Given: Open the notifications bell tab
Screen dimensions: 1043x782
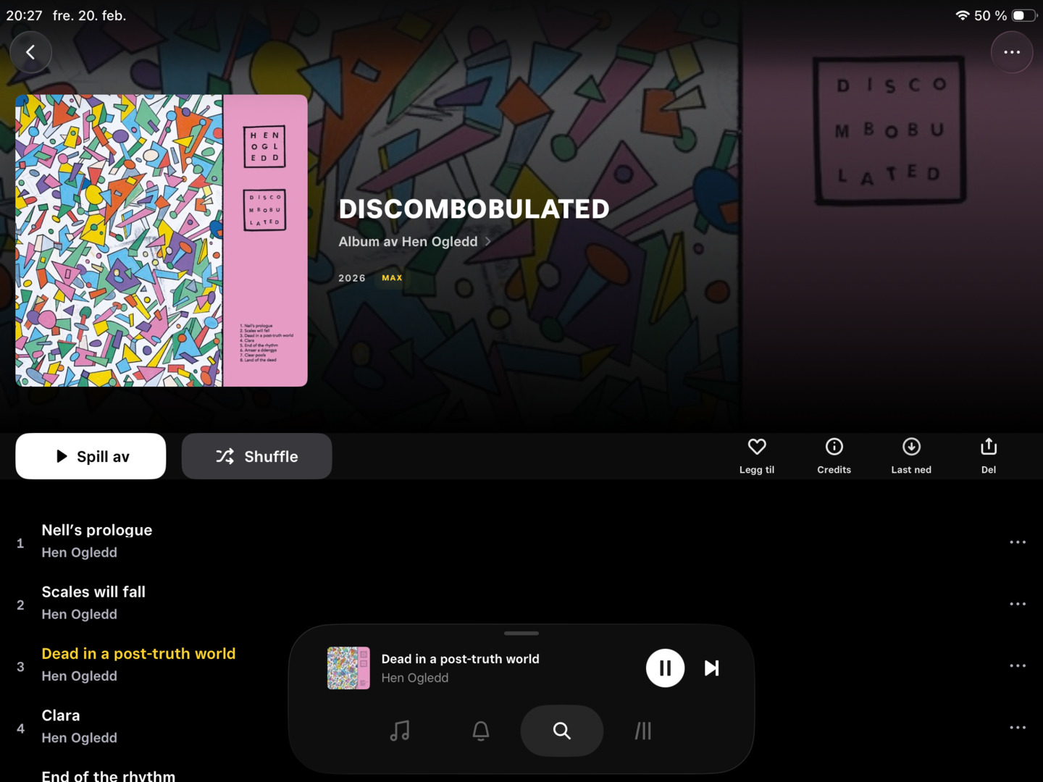Looking at the screenshot, I should 481,731.
